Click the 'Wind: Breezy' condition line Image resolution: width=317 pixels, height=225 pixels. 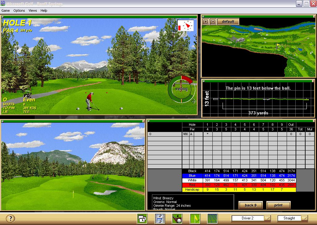pyautogui.click(x=163, y=198)
